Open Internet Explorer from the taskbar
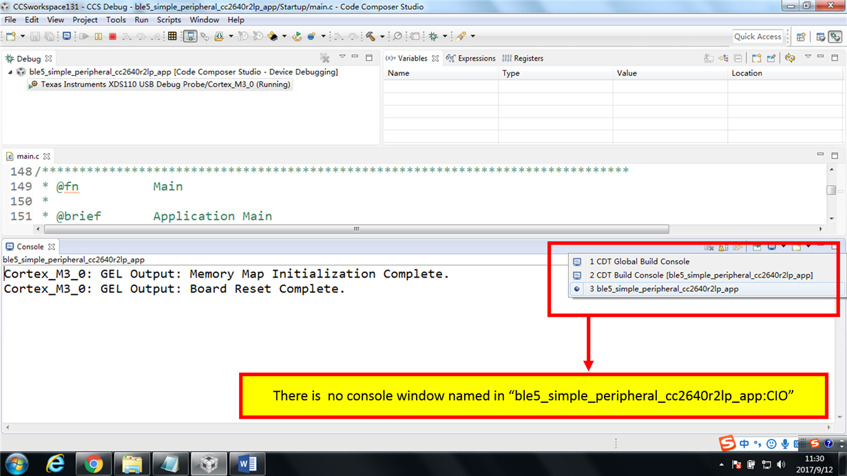The height and width of the screenshot is (476, 847). (x=55, y=464)
